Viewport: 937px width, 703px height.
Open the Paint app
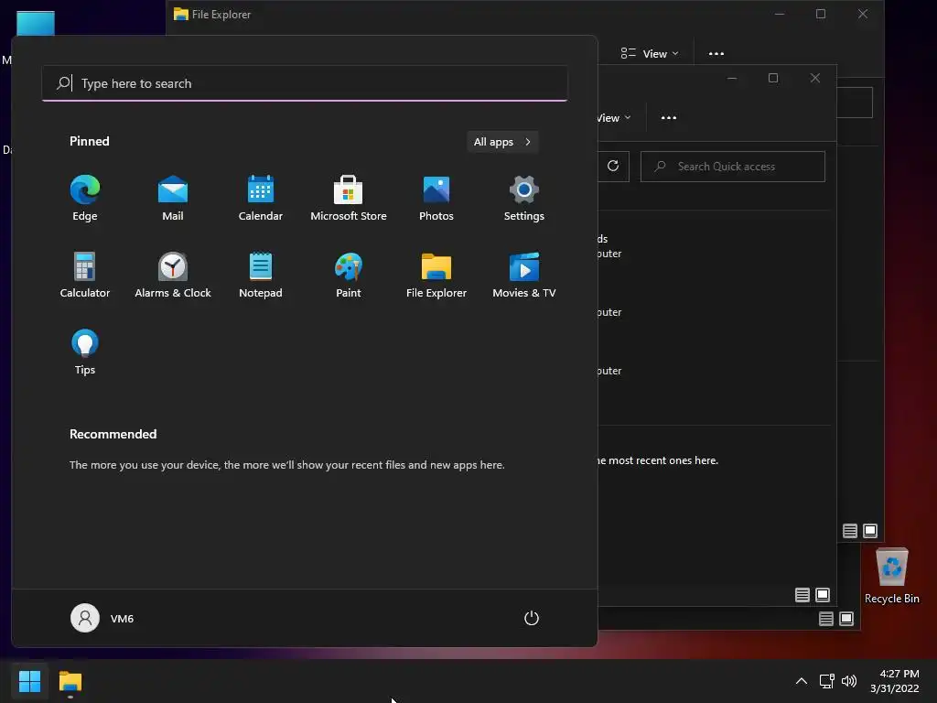[349, 275]
